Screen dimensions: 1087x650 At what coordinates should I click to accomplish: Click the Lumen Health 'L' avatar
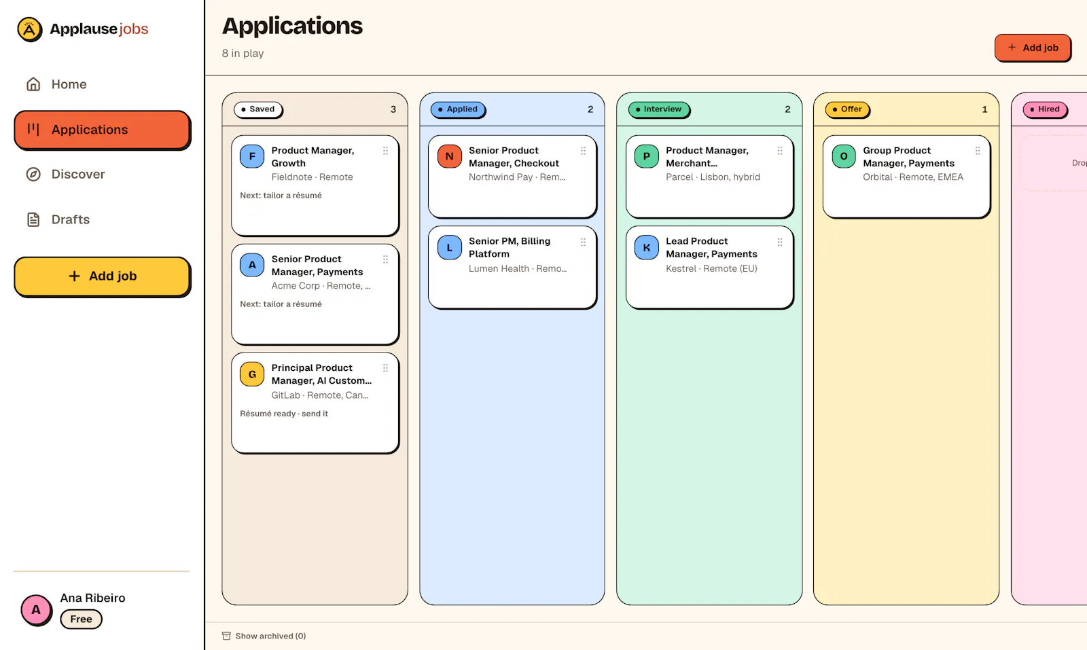coord(449,247)
